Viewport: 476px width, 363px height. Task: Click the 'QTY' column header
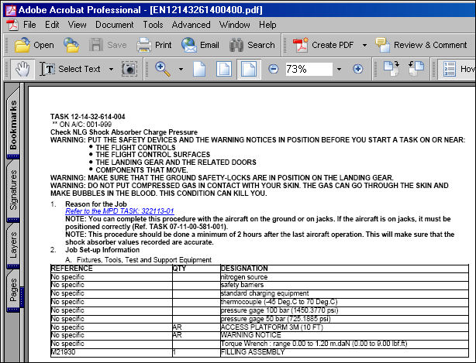(x=196, y=269)
